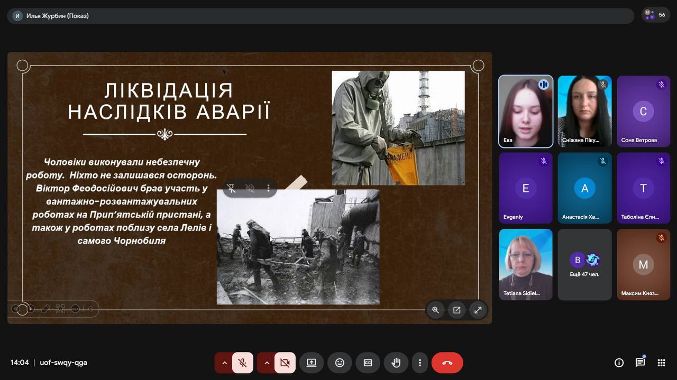This screenshot has width=677, height=380.
Task: Start presenting your screen
Action: [312, 363]
